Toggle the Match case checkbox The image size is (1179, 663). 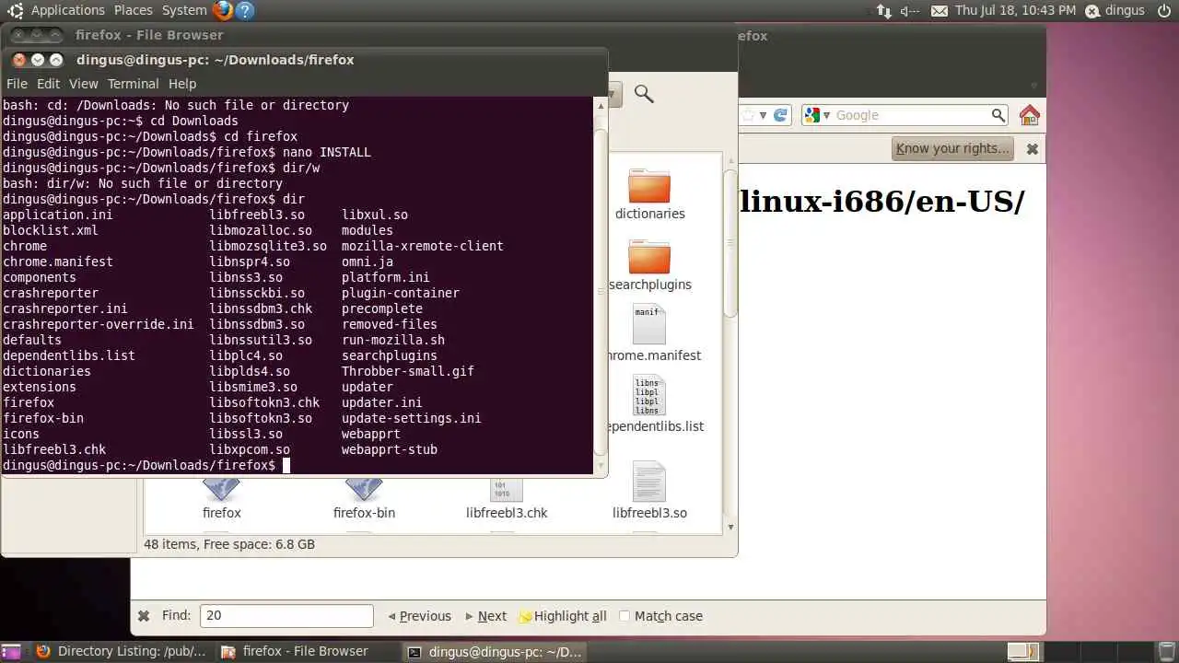pos(625,616)
